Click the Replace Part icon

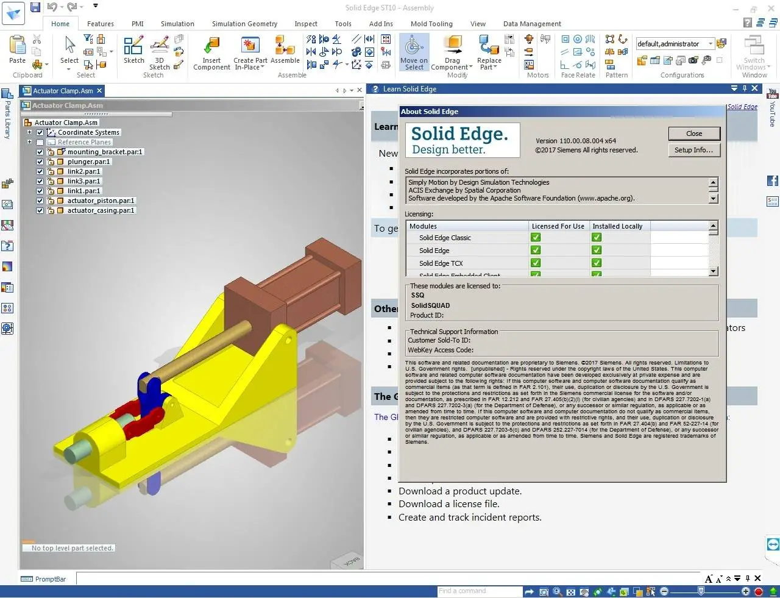pos(489,46)
